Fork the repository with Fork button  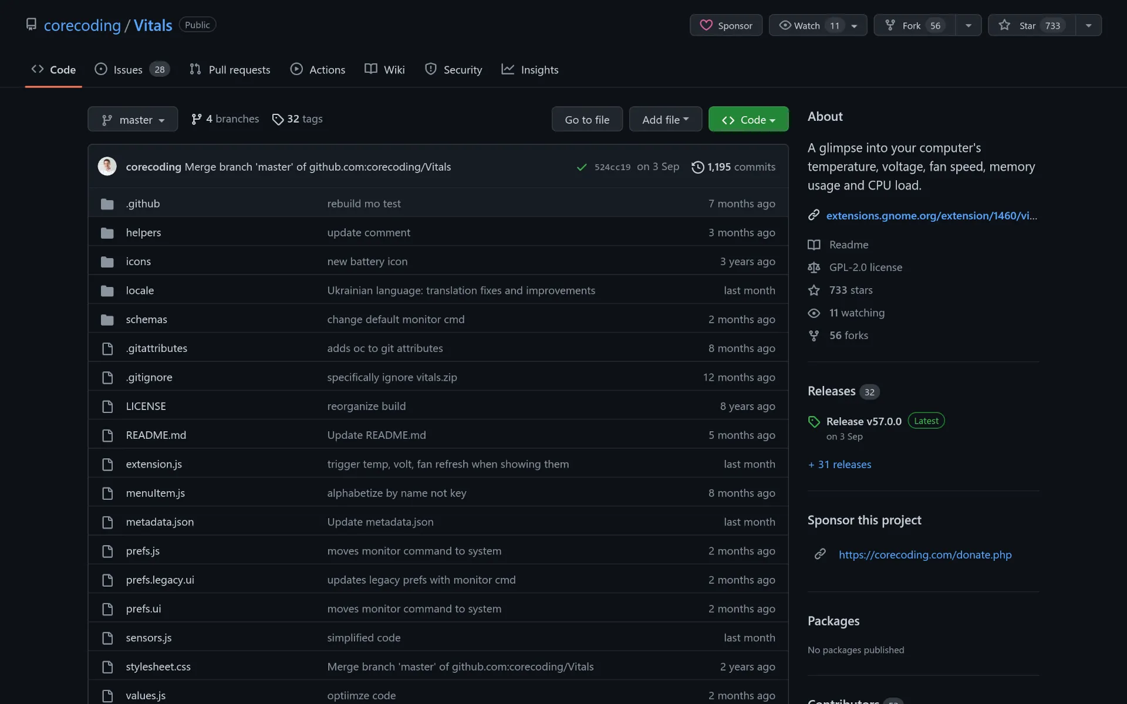[914, 25]
